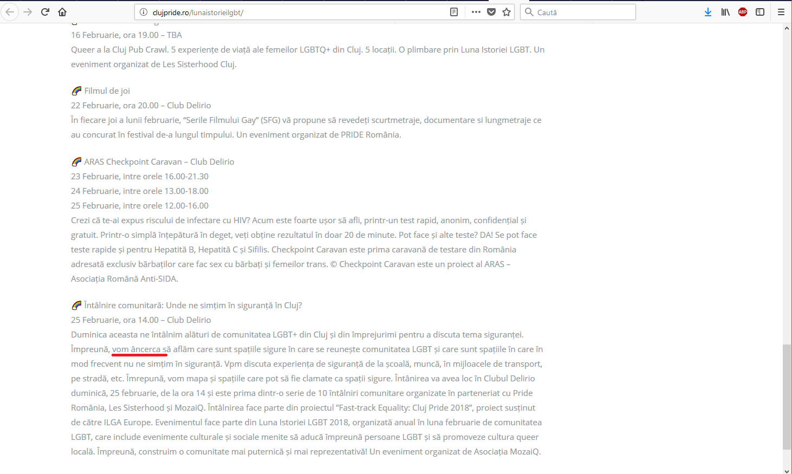Toggle the sidebar view
This screenshot has width=792, height=474.
760,12
